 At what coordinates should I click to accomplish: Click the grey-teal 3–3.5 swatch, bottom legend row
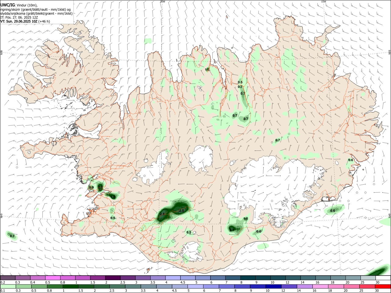(x=133, y=286)
